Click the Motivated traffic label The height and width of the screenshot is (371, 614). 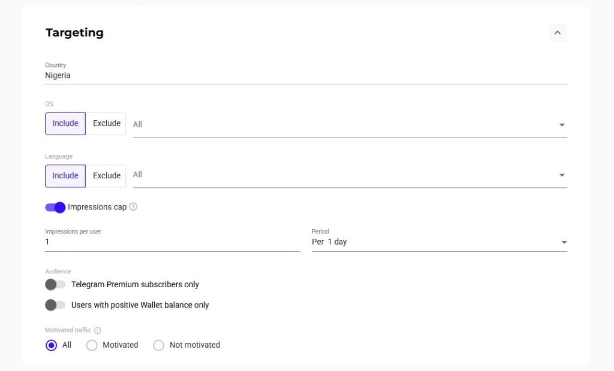pyautogui.click(x=68, y=330)
